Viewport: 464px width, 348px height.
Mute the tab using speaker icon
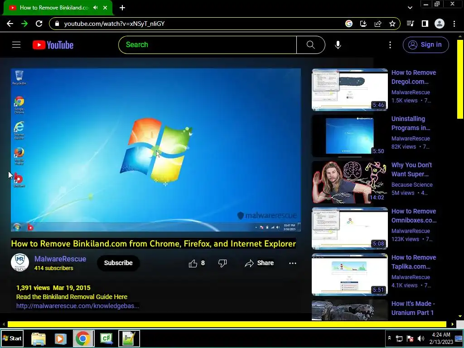point(95,8)
